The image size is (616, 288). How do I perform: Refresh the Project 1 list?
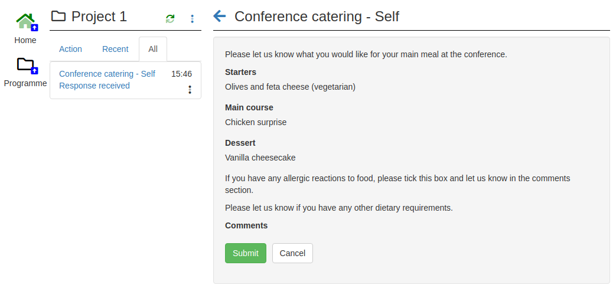170,18
